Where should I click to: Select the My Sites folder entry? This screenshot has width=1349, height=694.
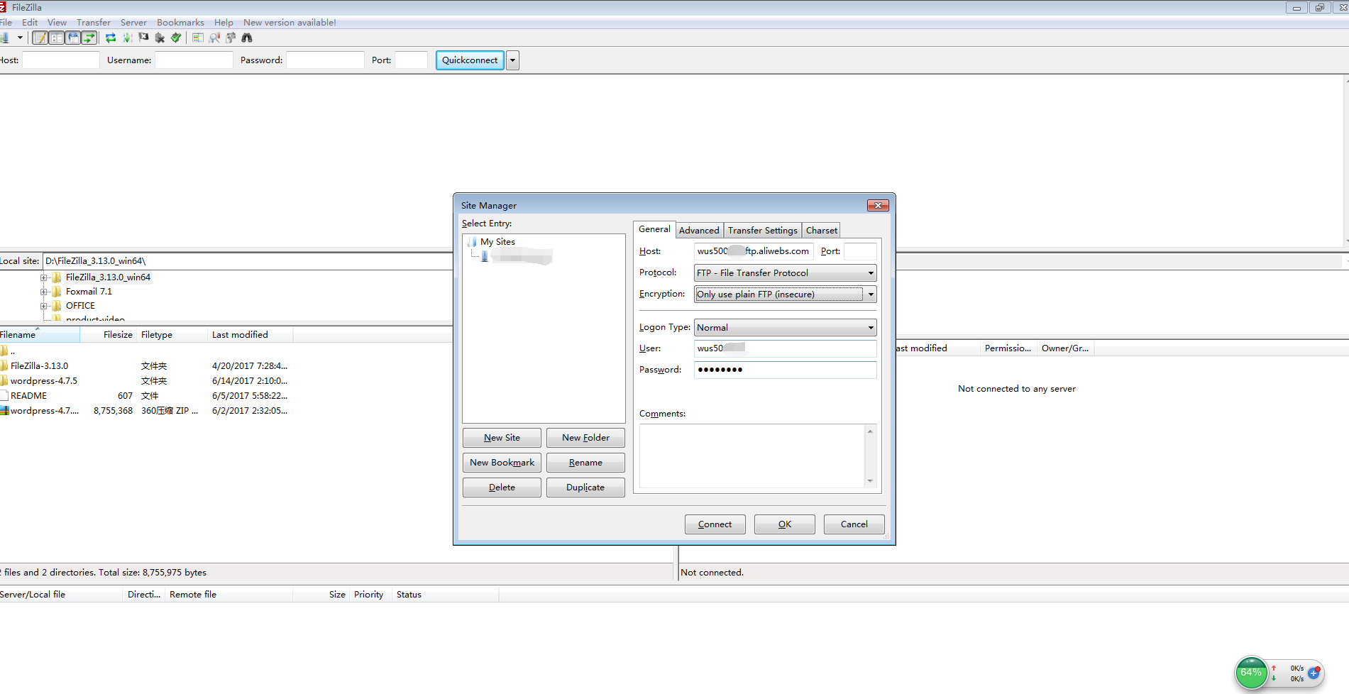tap(497, 242)
